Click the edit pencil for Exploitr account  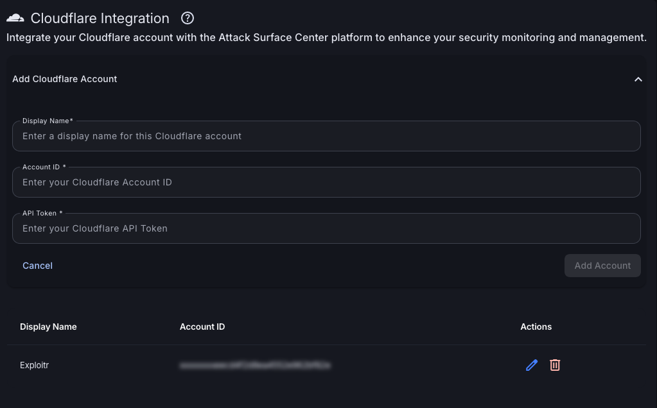coord(531,365)
